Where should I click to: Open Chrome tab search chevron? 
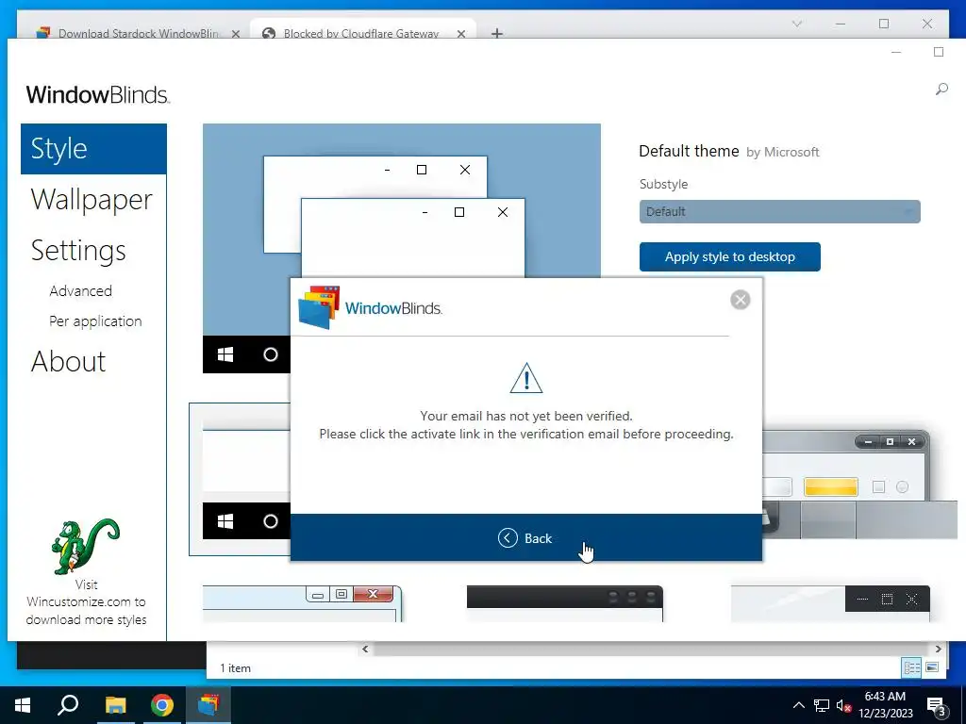tap(796, 24)
